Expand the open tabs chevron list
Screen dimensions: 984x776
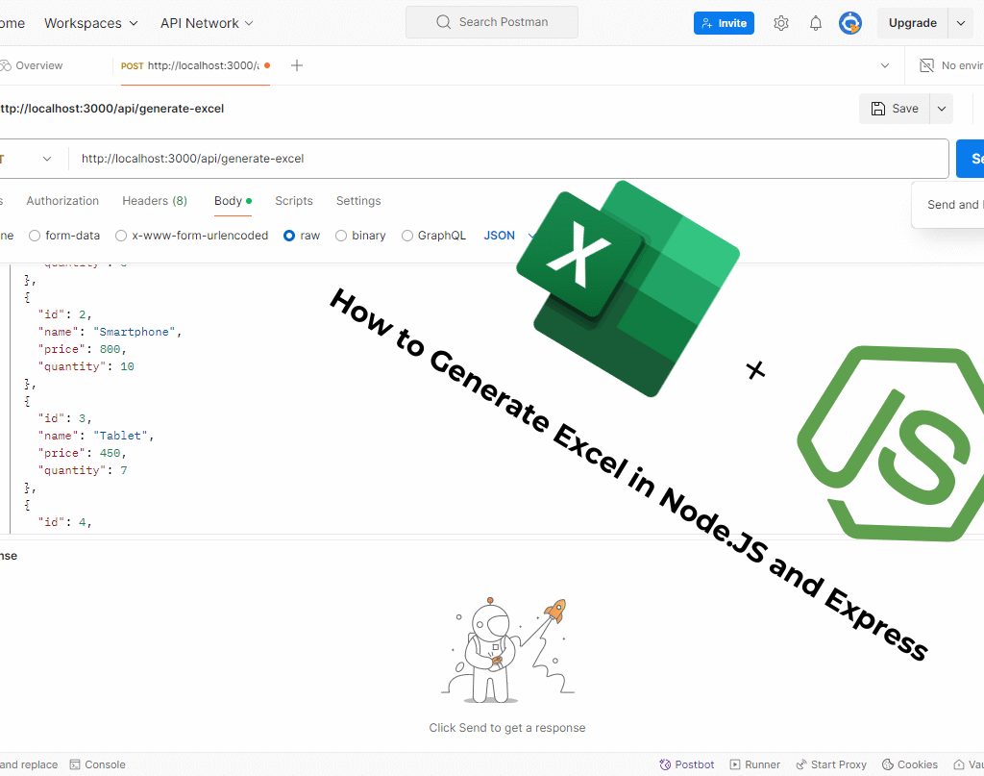click(885, 65)
